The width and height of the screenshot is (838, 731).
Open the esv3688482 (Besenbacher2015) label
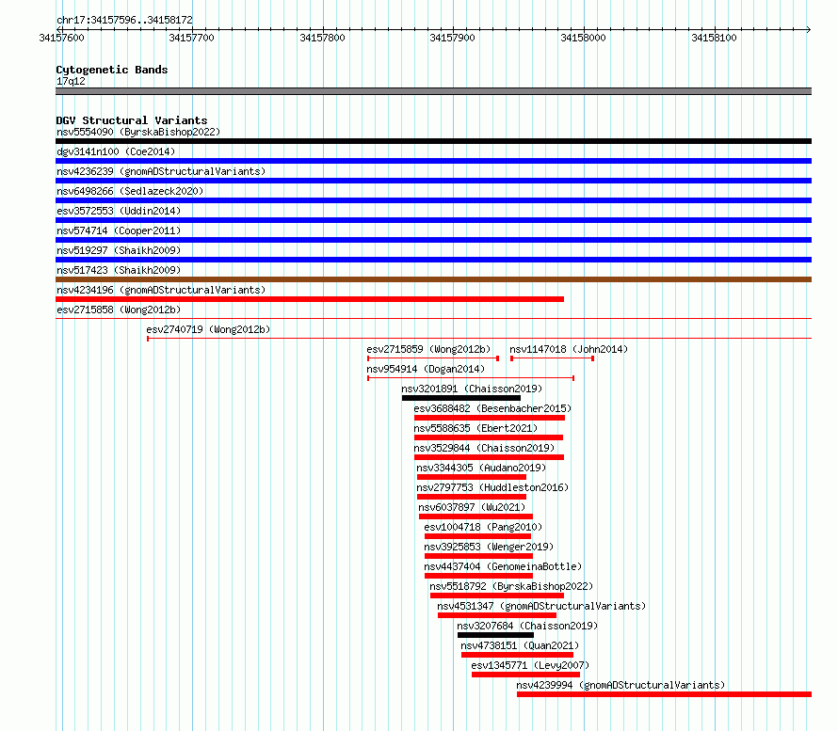pyautogui.click(x=492, y=408)
